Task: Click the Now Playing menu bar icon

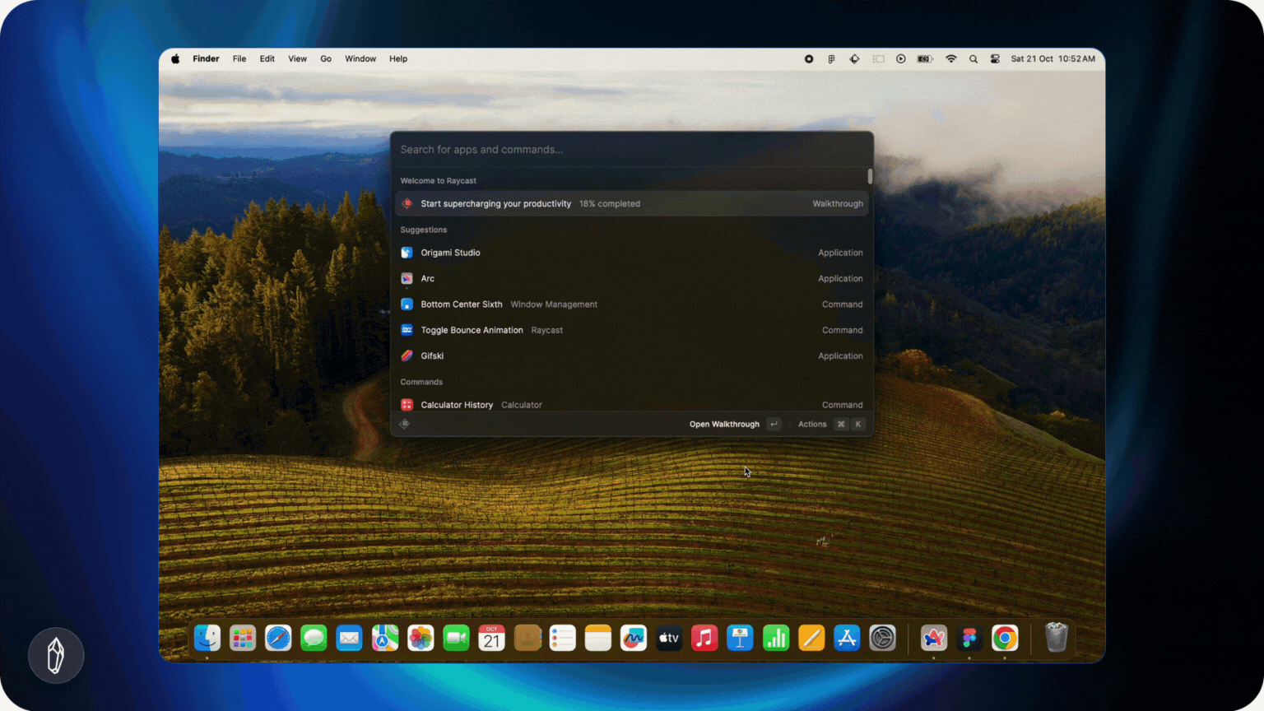Action: coord(901,59)
